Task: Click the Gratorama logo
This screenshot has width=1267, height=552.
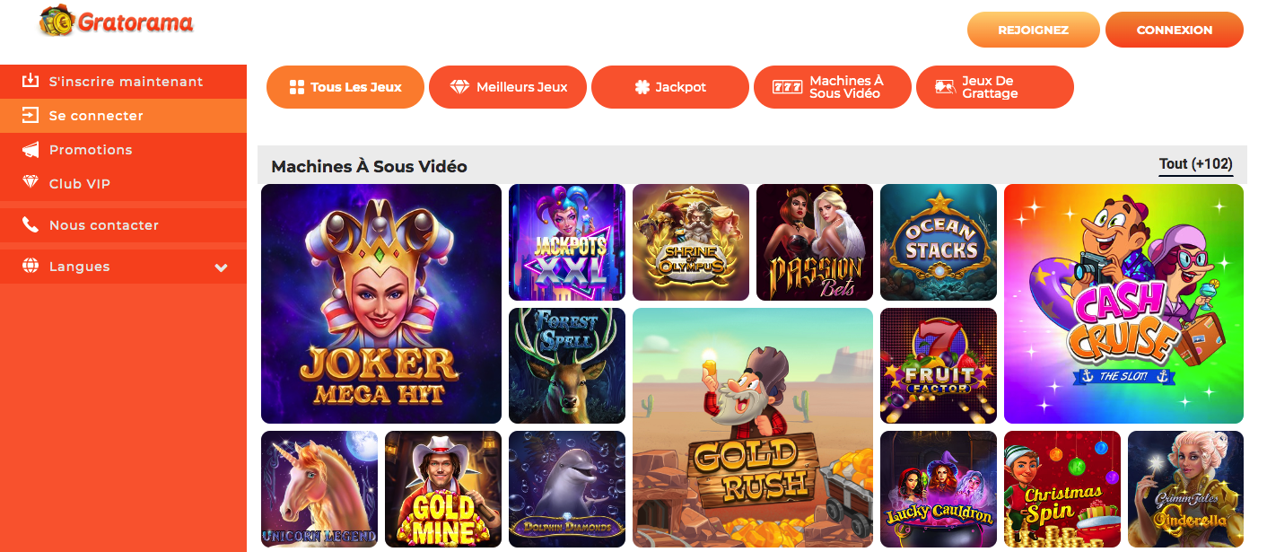Action: click(117, 22)
